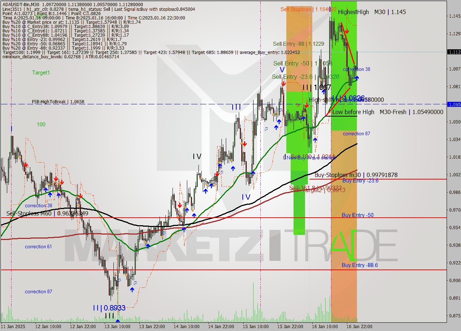
Task: Click the 1.097 price axis value
Action: (x=455, y=69)
